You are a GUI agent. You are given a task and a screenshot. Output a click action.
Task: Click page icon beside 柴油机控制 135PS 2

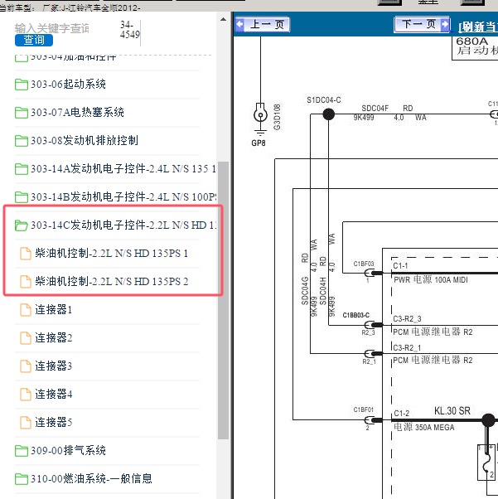pyautogui.click(x=26, y=282)
